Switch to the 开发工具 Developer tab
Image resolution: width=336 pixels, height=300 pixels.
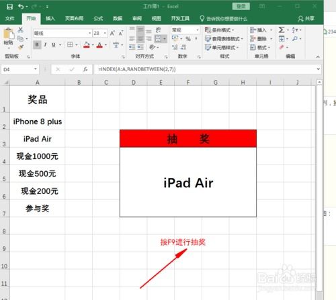pos(180,18)
